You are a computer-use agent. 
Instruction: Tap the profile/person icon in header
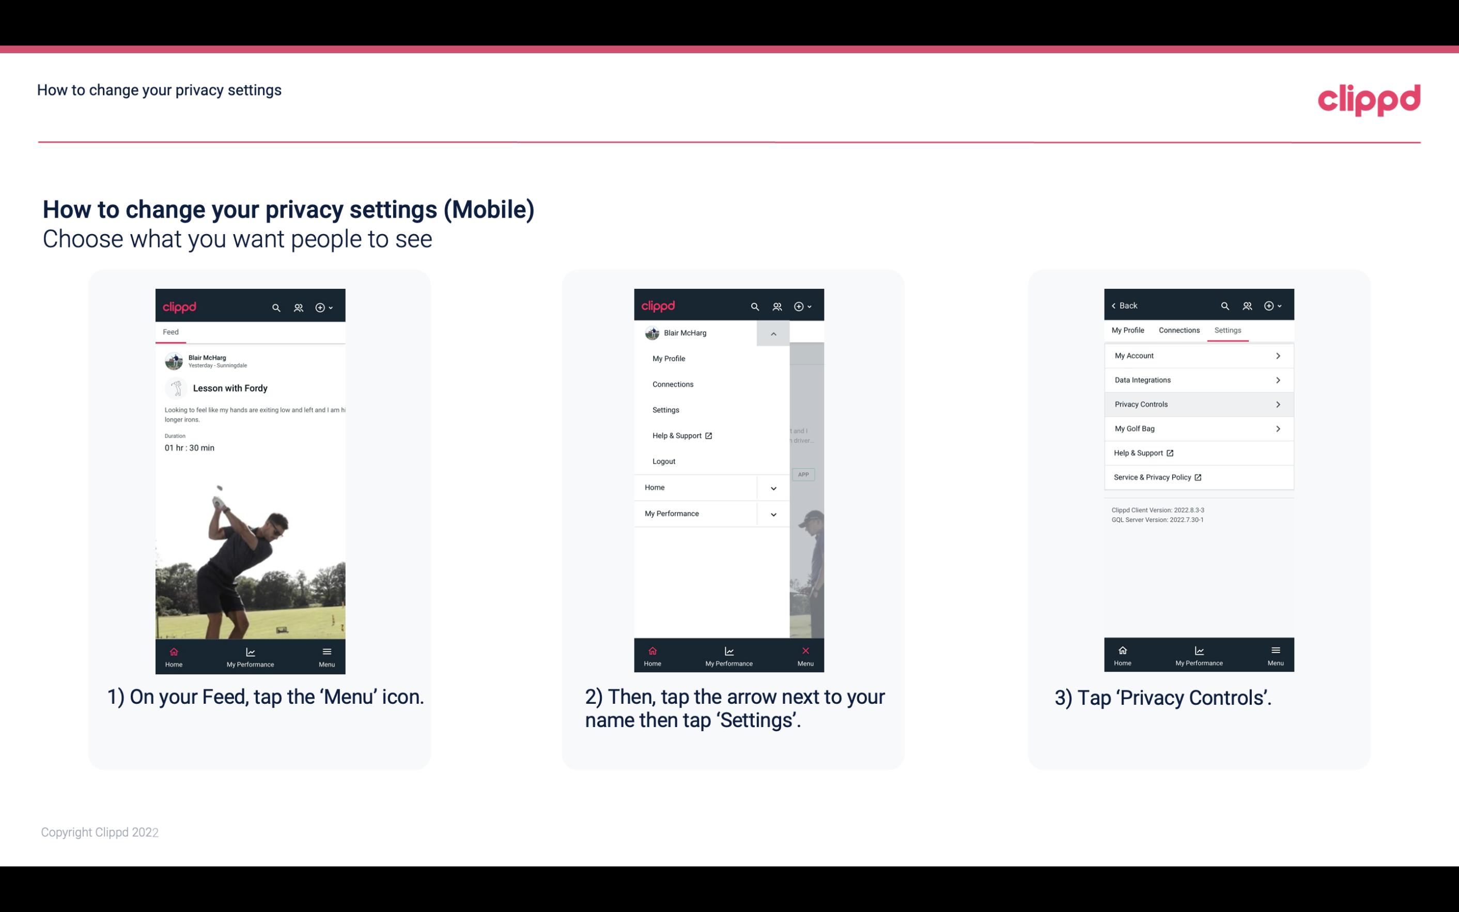(x=299, y=306)
